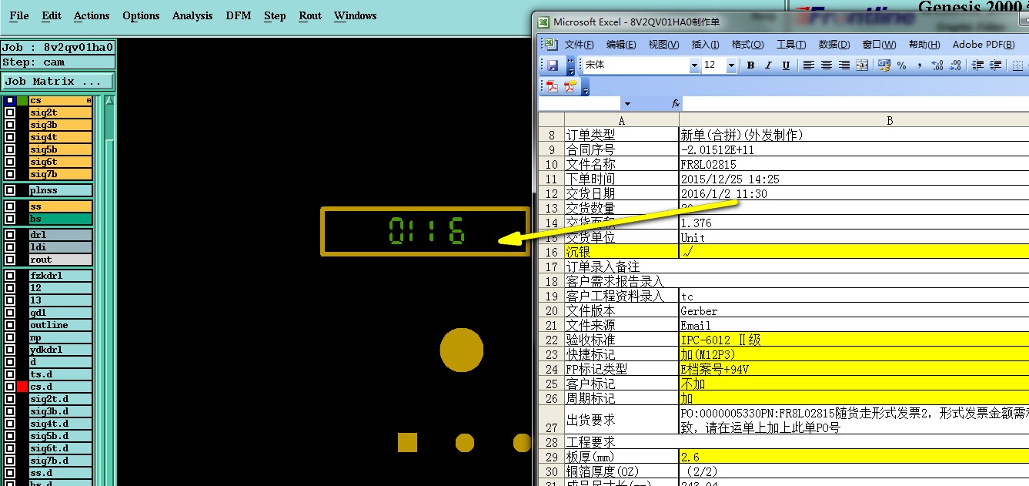Toggle the cs layer checkbox
The height and width of the screenshot is (486, 1029).
(9, 101)
